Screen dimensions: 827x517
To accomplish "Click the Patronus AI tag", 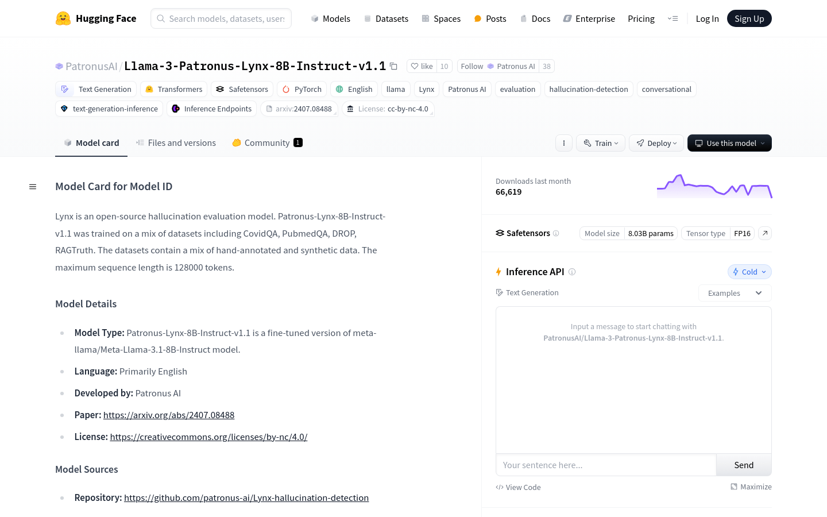I will (467, 89).
